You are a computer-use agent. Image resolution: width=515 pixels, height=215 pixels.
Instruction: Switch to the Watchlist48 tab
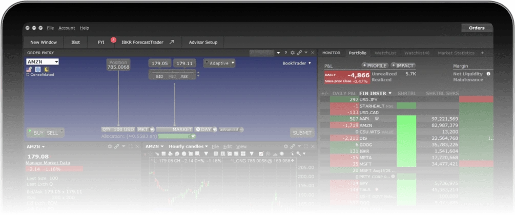pyautogui.click(x=416, y=53)
